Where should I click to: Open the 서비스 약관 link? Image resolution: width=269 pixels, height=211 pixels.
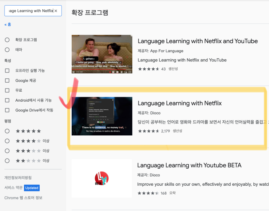point(13,187)
